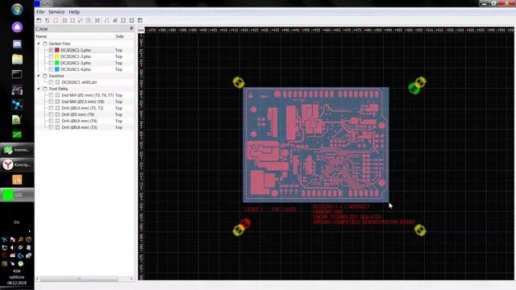
Task: Click the PCB board artwork in the viewport
Action: 316,145
